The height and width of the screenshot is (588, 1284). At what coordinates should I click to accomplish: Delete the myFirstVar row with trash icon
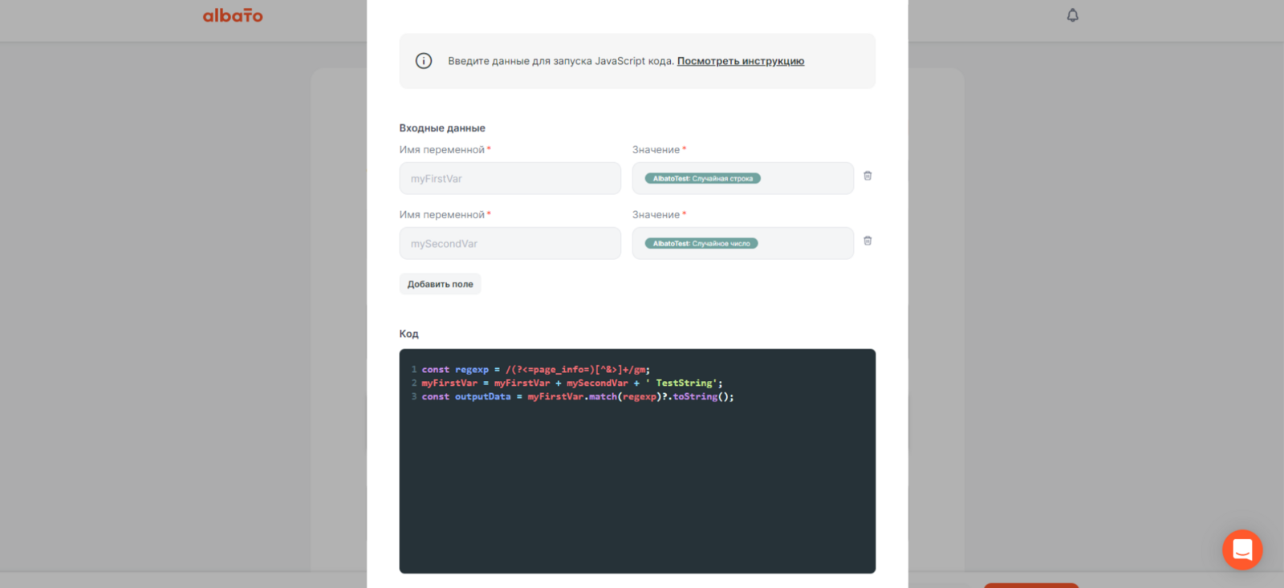pyautogui.click(x=868, y=176)
